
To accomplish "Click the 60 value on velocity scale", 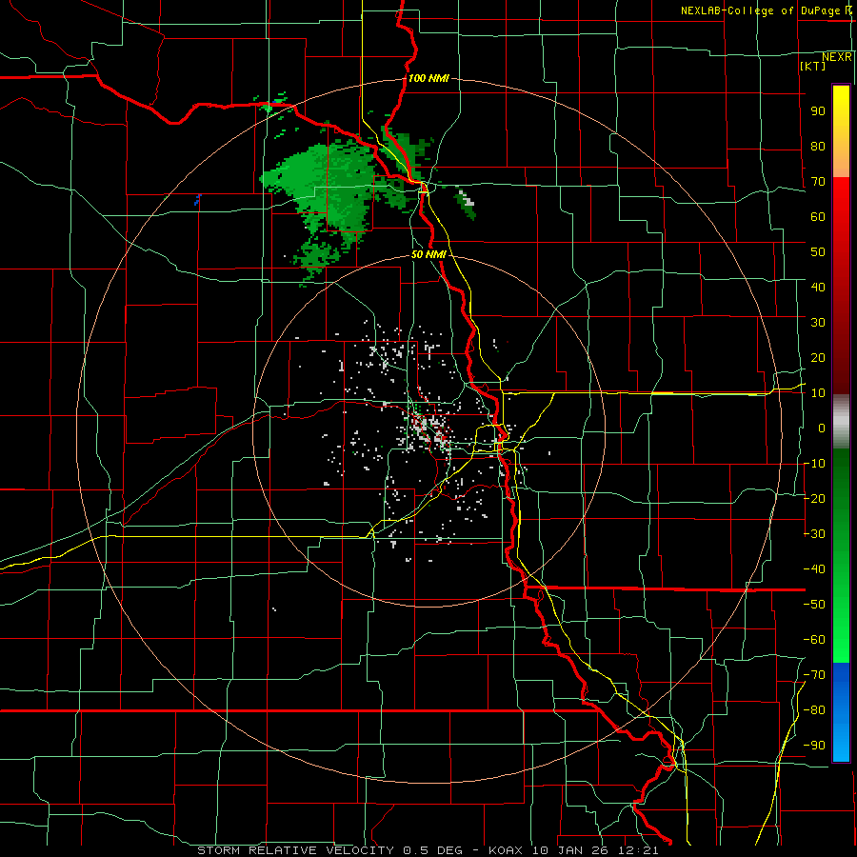I will 818,217.
